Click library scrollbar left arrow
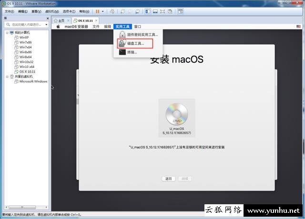 pyautogui.click(x=6, y=207)
